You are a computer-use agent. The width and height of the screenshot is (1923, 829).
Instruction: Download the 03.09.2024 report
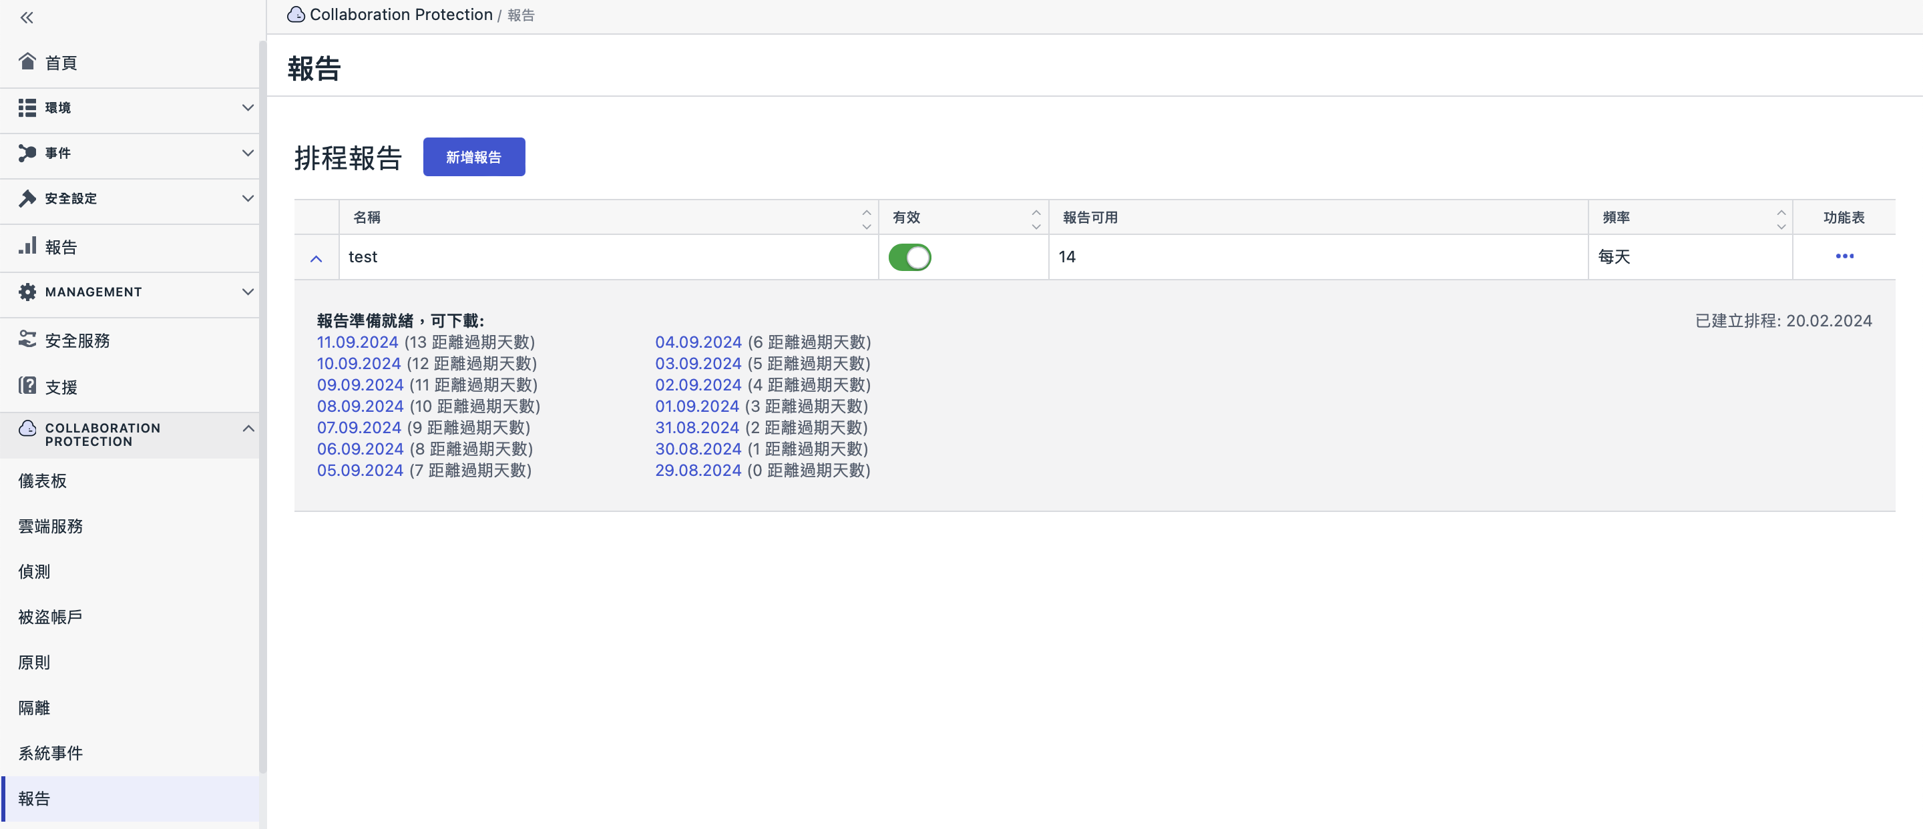click(x=698, y=363)
